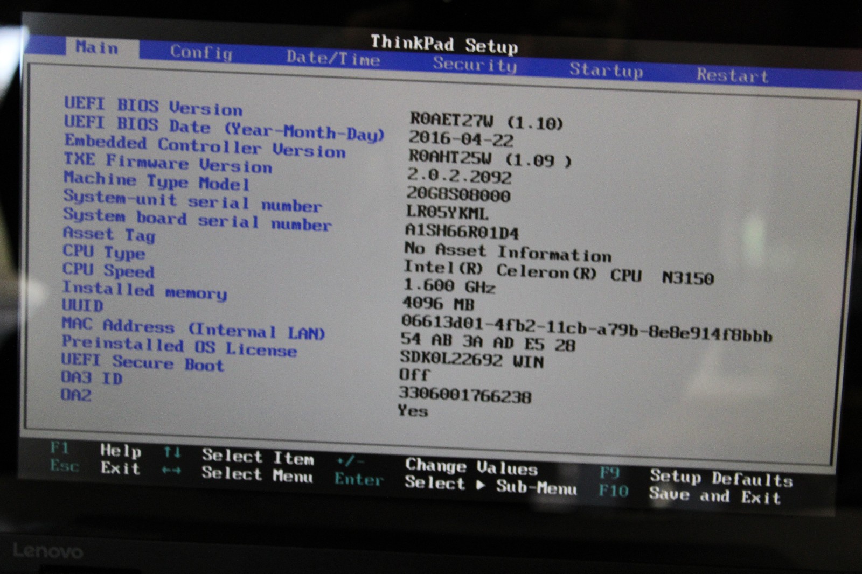Click serial number LR05YKML
Viewport: 862px width, 574px height.
tap(447, 213)
